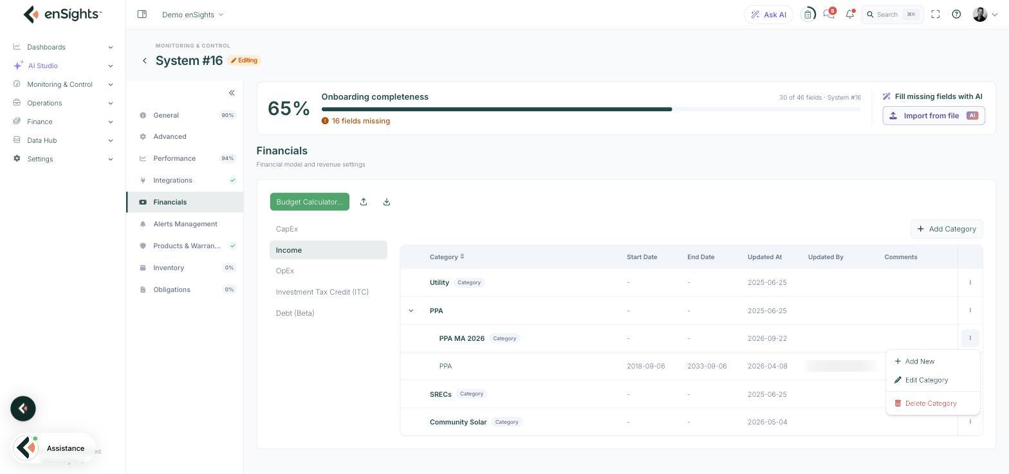Image resolution: width=1009 pixels, height=474 pixels.
Task: Expand the AI Studio sidebar menu
Action: (62, 66)
